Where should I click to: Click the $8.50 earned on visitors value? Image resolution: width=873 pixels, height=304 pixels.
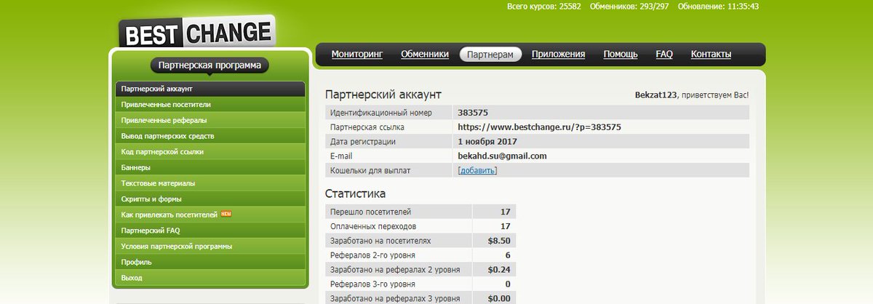(x=499, y=240)
